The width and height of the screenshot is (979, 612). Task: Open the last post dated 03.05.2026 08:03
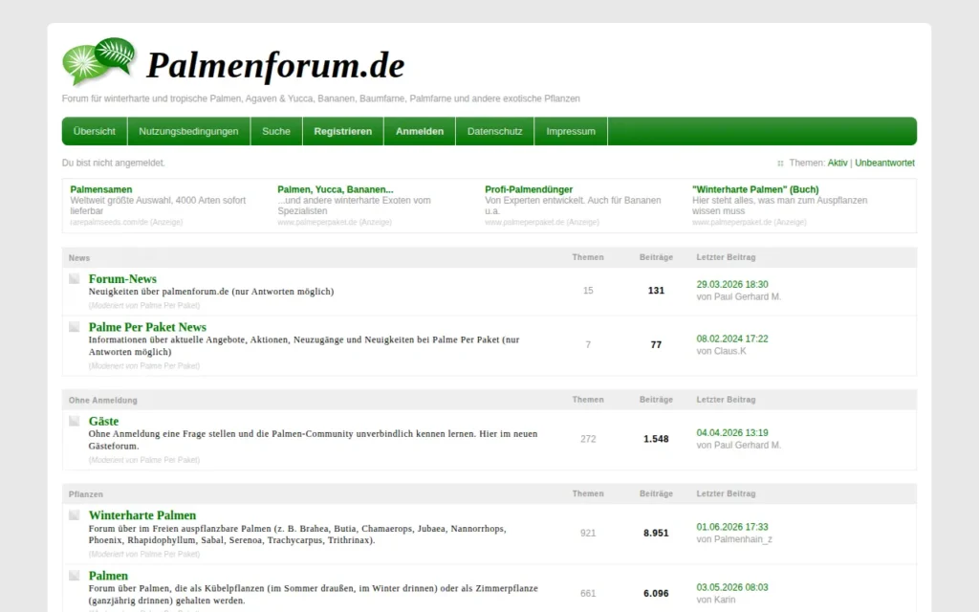tap(732, 587)
